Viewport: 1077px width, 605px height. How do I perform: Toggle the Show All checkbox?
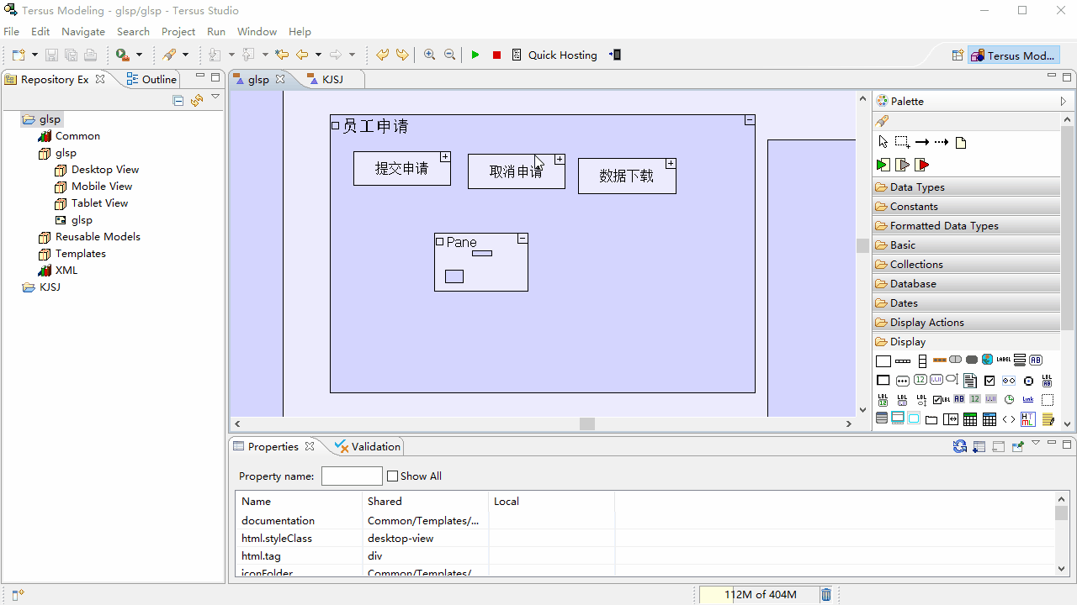[x=392, y=476]
